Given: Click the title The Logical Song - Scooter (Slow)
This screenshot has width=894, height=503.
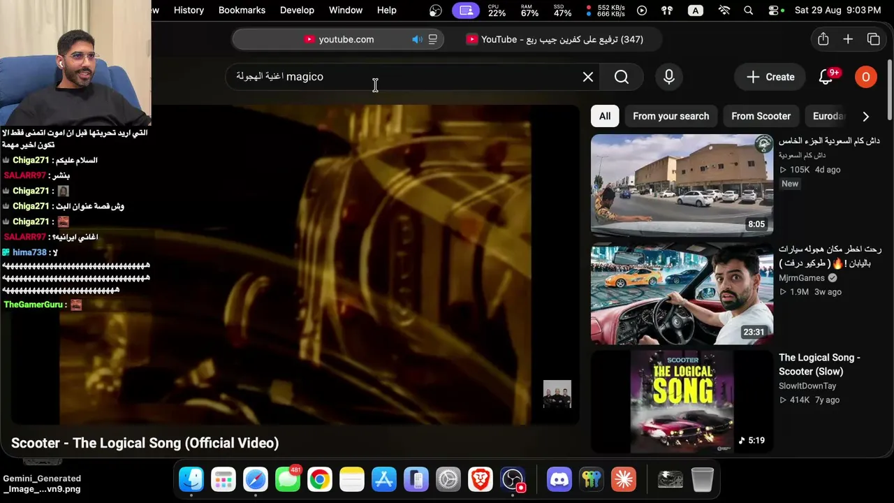Looking at the screenshot, I should coord(819,365).
